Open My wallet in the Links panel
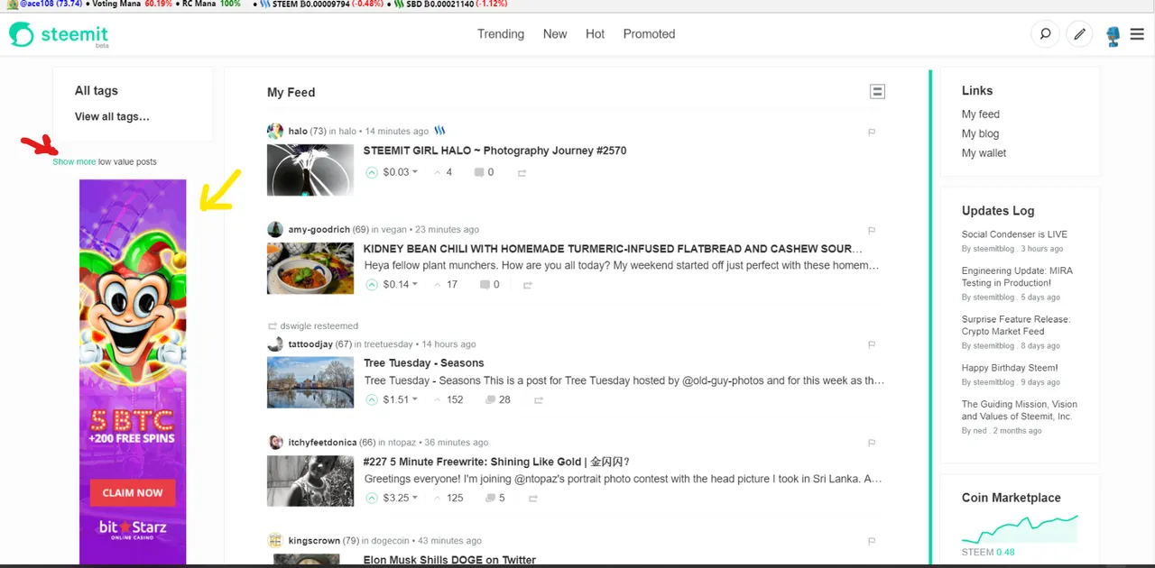1155x568 pixels. 984,153
